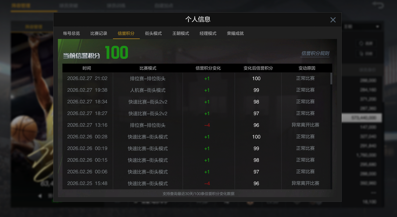Click 人机赛–街头模式 mode cell
Image resolution: width=397 pixels, height=217 pixels.
(148, 90)
